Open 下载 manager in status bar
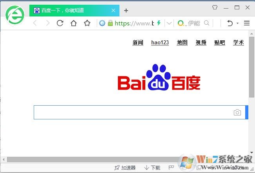The height and width of the screenshot is (173, 255). tap(152, 168)
